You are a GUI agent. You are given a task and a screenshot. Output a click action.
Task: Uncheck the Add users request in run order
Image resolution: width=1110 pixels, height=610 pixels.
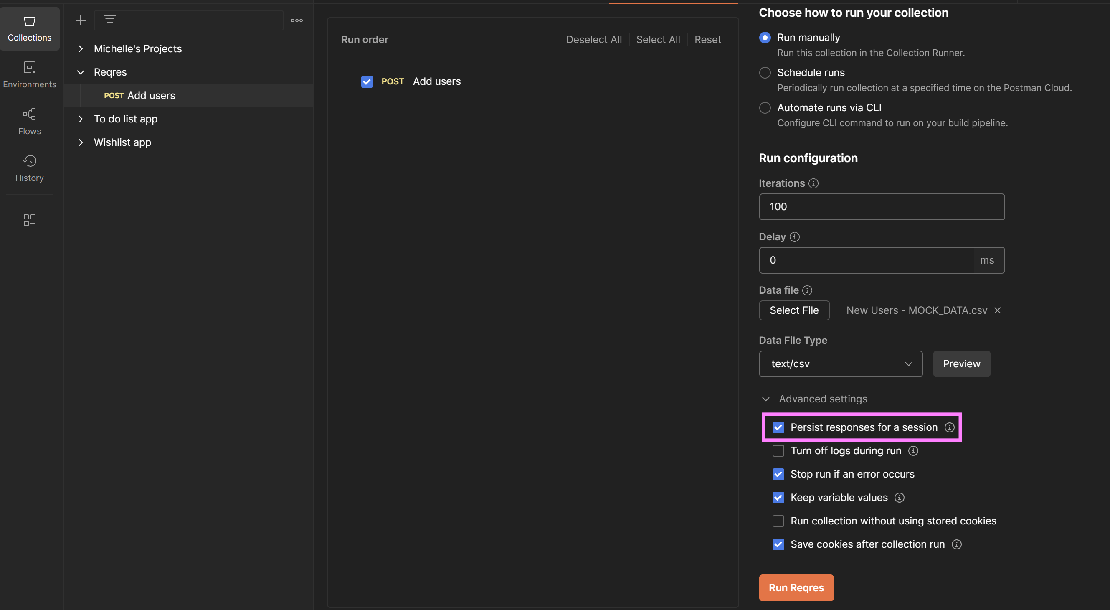367,81
